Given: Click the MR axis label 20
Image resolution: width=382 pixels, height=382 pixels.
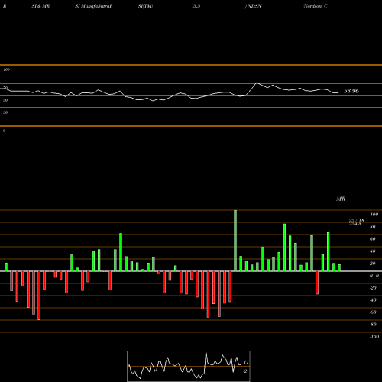Looking at the screenshot, I should point(373,264).
